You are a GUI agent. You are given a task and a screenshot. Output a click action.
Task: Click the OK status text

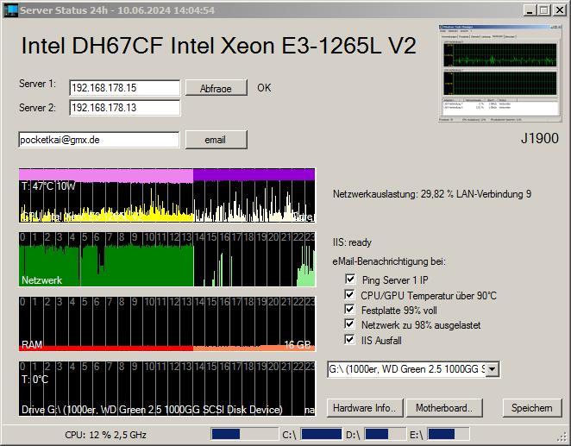point(264,88)
